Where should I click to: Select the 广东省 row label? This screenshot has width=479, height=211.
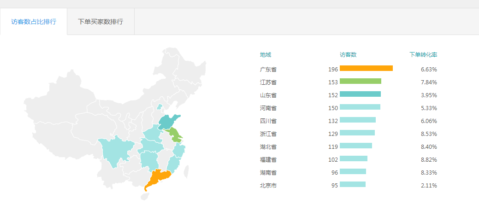(x=268, y=69)
